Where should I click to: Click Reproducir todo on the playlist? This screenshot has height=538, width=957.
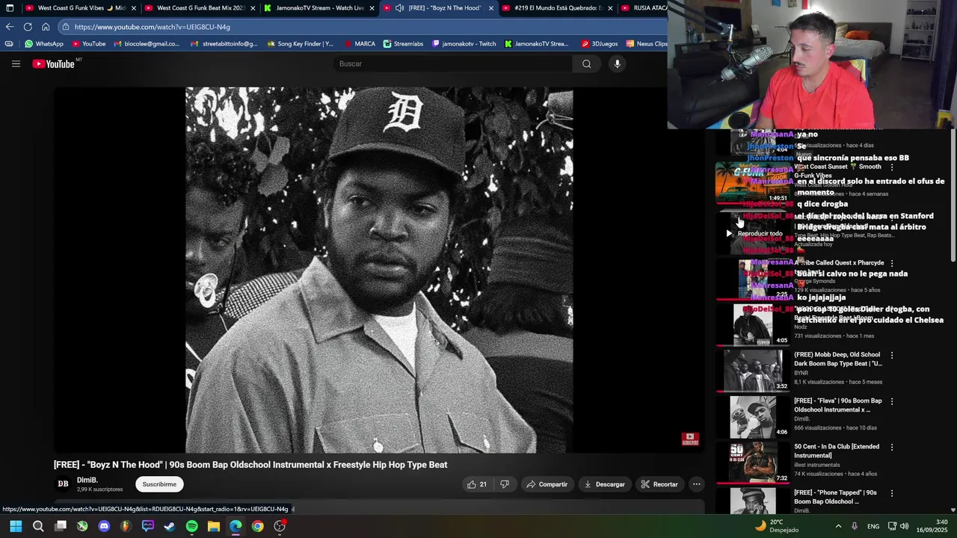[754, 233]
